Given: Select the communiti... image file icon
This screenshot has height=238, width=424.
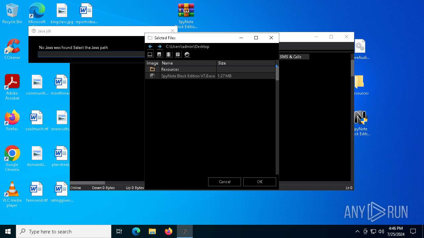Looking at the screenshot, I should pos(37,85).
